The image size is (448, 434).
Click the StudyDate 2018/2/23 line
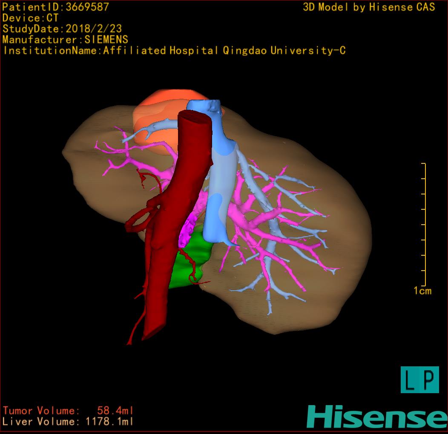pyautogui.click(x=62, y=29)
